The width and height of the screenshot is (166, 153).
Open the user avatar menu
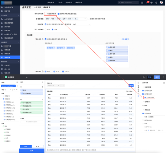[x=161, y=2]
